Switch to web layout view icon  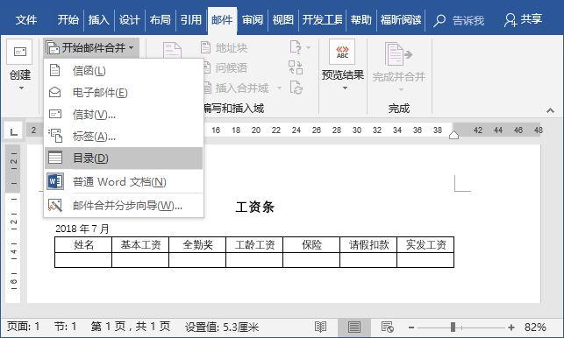(388, 327)
